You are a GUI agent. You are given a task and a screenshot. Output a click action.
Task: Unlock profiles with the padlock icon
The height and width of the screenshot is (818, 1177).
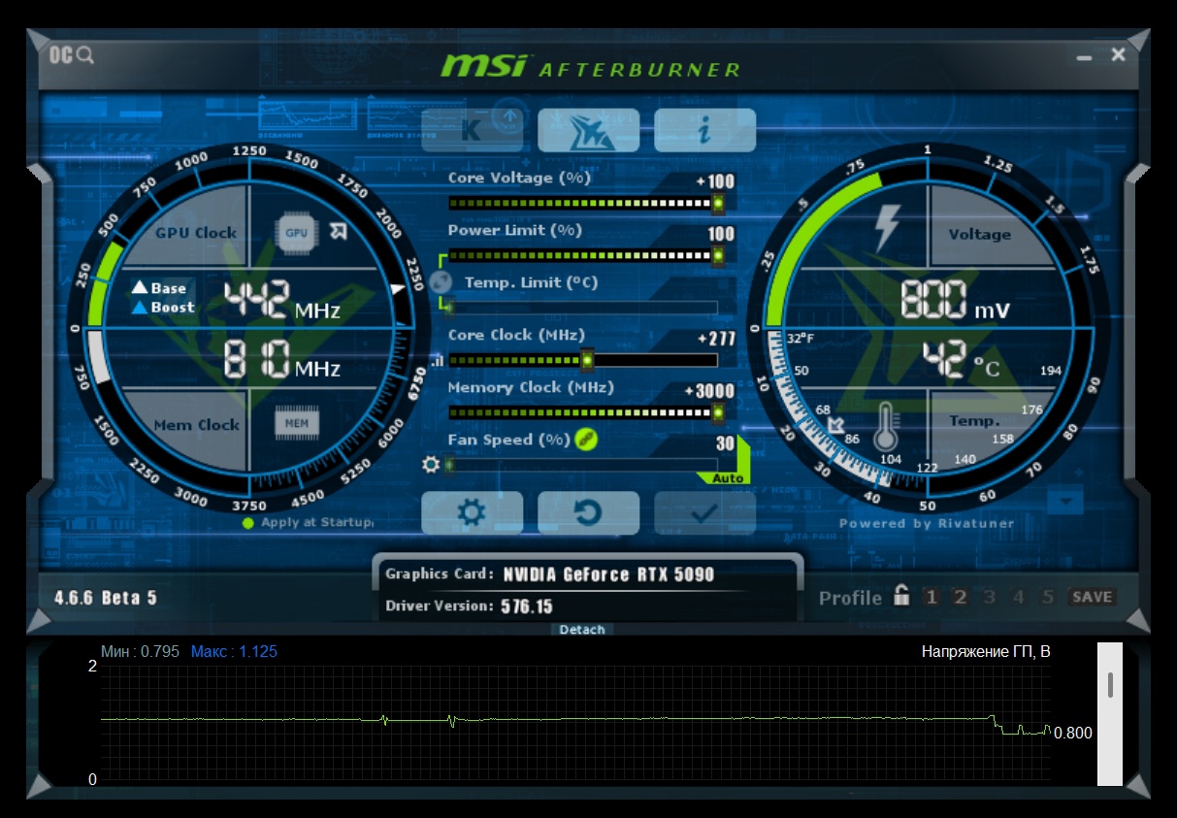[x=901, y=596]
